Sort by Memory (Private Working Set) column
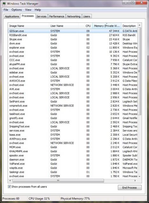Viewport: 149px width, 203px height. tap(107, 26)
